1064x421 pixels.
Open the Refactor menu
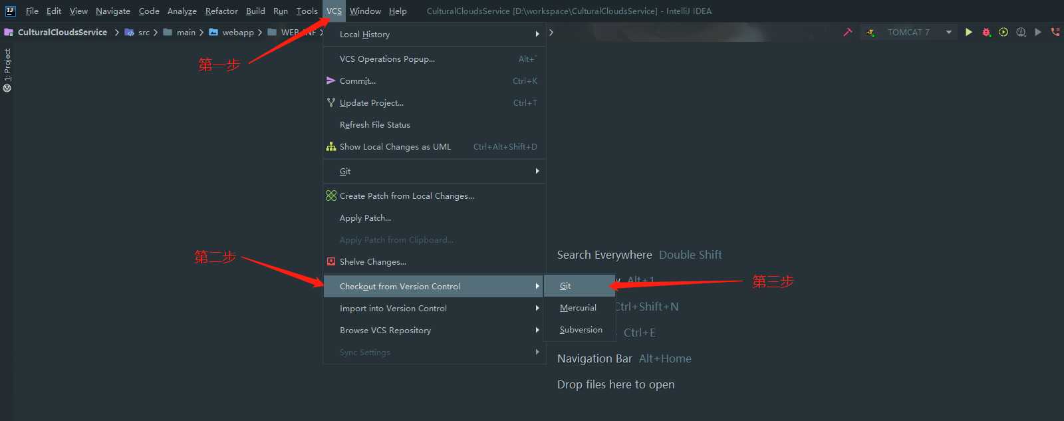click(x=221, y=11)
